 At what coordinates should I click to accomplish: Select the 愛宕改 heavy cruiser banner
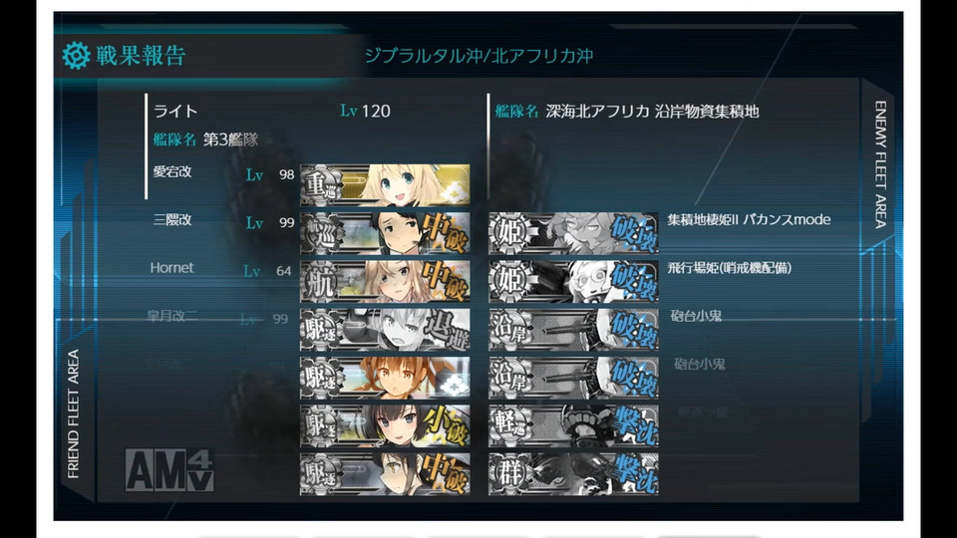click(x=385, y=185)
